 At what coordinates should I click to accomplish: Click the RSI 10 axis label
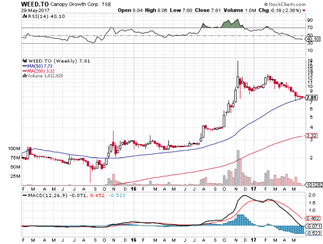[310, 50]
